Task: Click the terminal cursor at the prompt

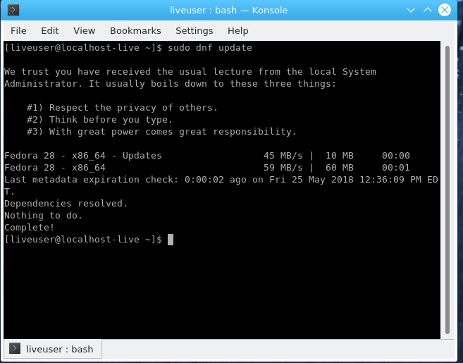Action: pyautogui.click(x=171, y=240)
